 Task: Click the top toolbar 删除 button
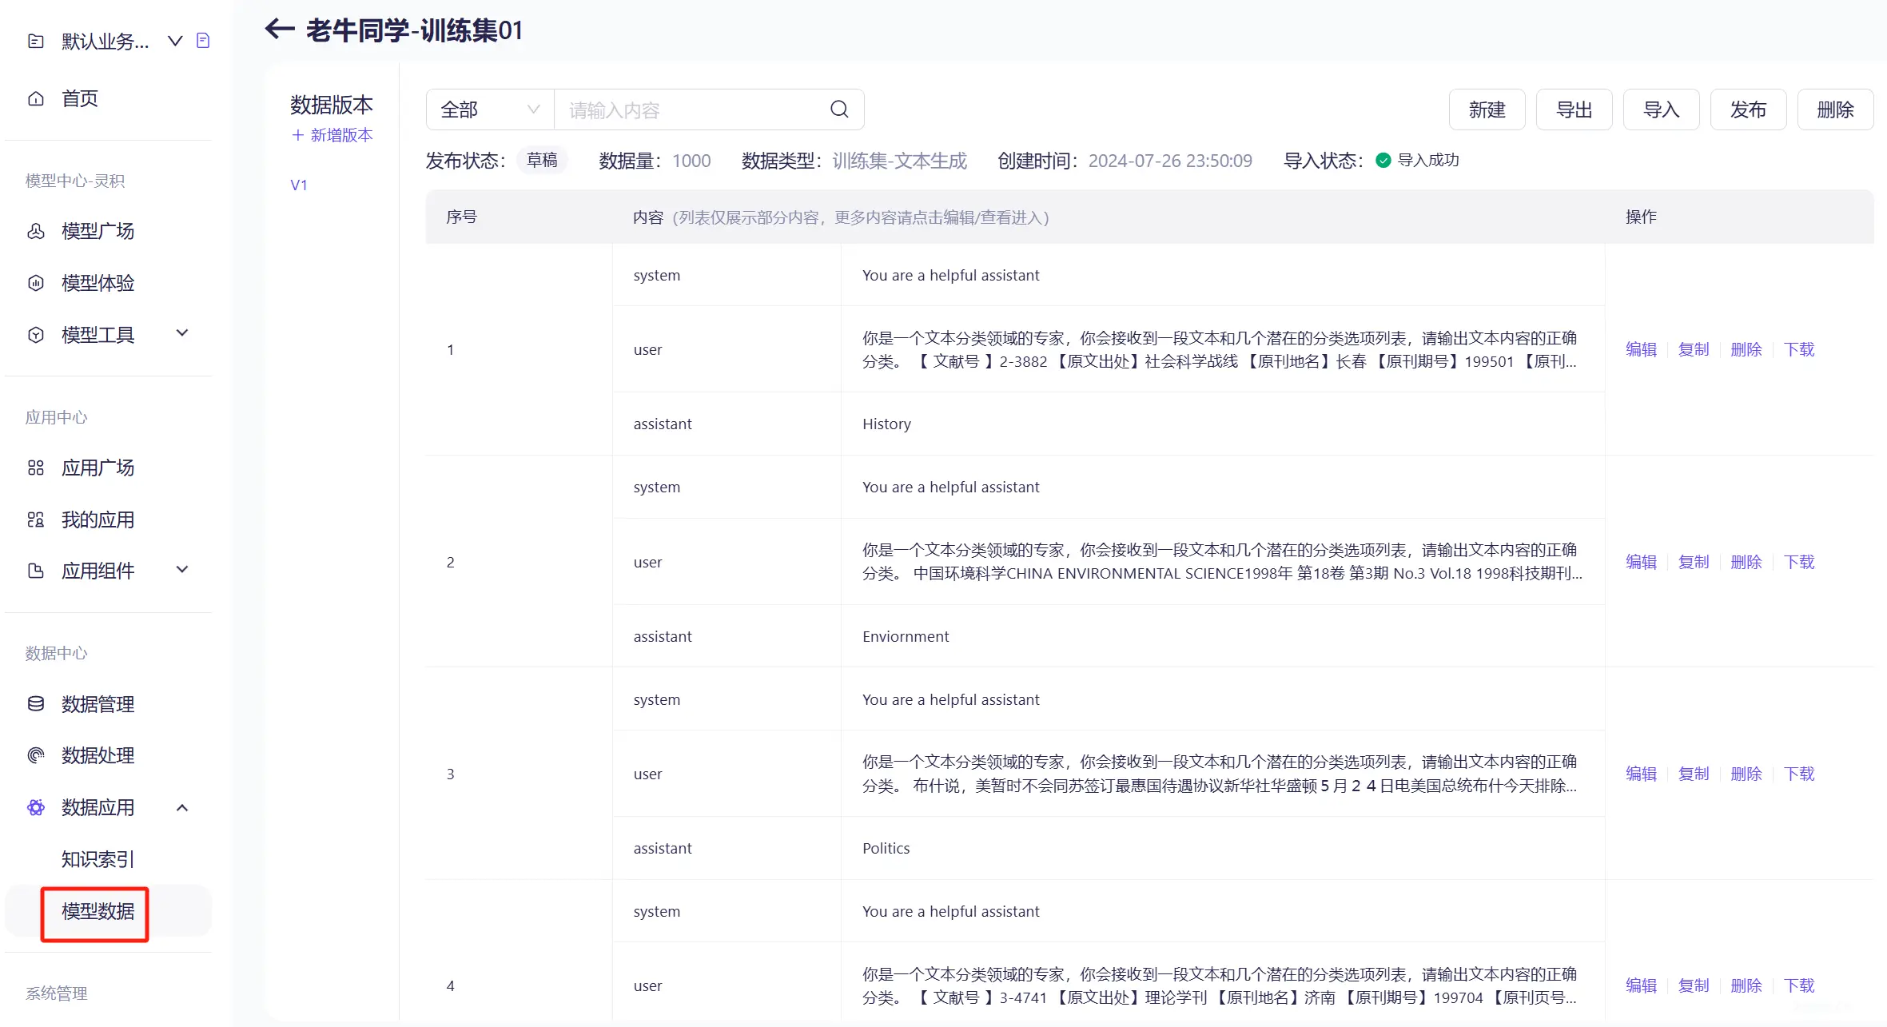coord(1835,109)
